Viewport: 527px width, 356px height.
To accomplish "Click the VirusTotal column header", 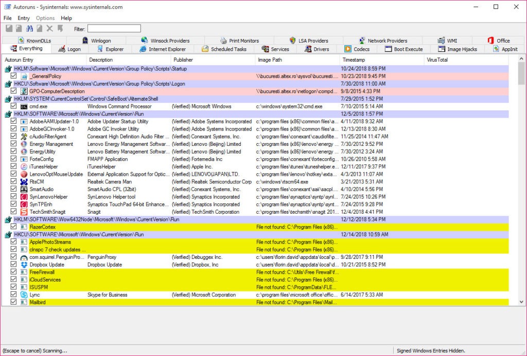I will tap(466, 60).
